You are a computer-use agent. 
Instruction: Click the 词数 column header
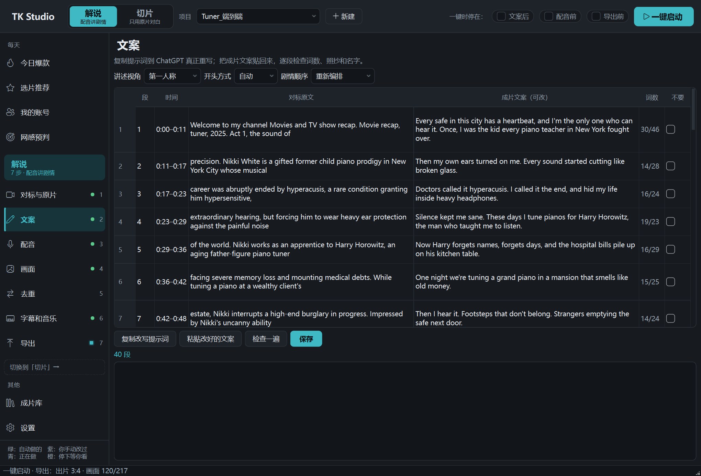652,98
